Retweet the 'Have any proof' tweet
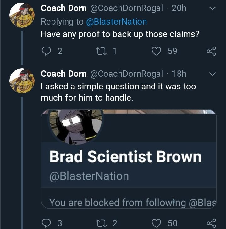This screenshot has width=226, height=229. pyautogui.click(x=102, y=51)
